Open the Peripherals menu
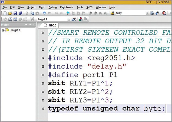Viewport: 172px width, 122px height. click(67, 7)
